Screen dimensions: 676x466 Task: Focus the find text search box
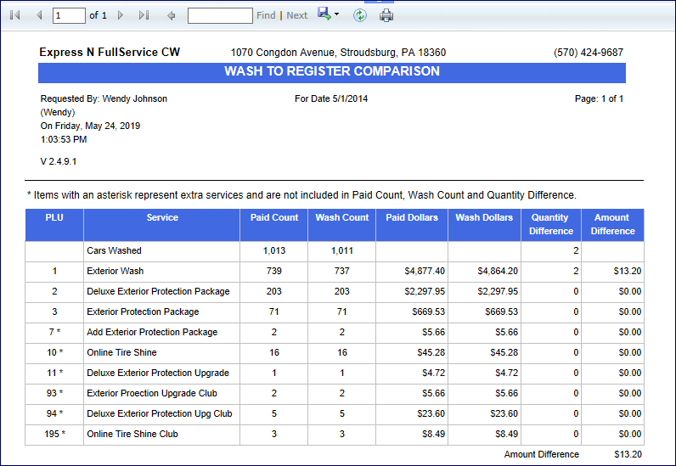(x=219, y=15)
